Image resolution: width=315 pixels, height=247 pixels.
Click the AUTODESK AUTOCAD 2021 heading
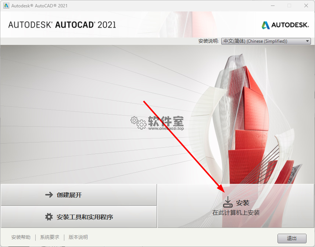click(x=62, y=25)
